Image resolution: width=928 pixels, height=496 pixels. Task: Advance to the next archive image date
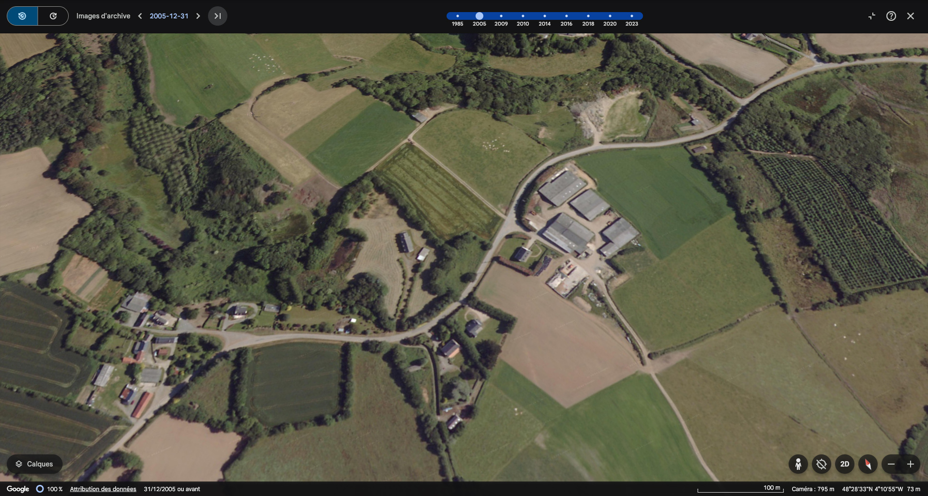[198, 16]
